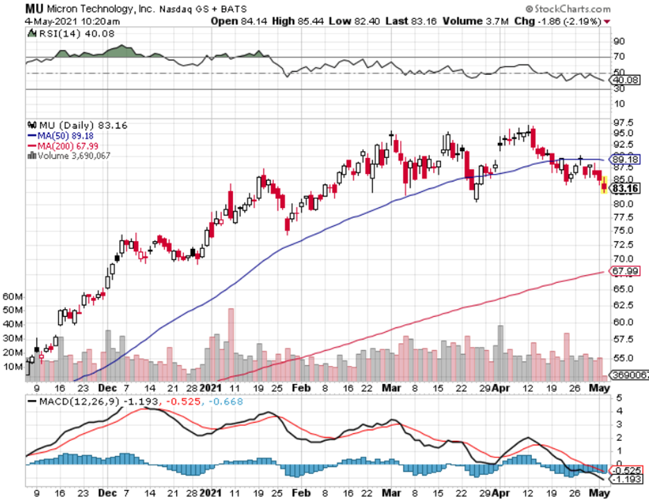Click the red -0.525 value in MACD legend
The height and width of the screenshot is (499, 649).
pyautogui.click(x=183, y=402)
